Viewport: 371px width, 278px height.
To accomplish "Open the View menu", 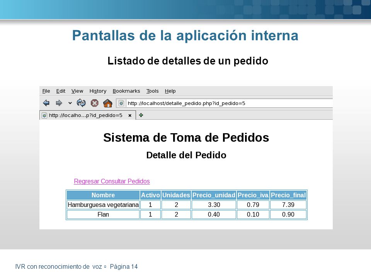I will pyautogui.click(x=77, y=91).
